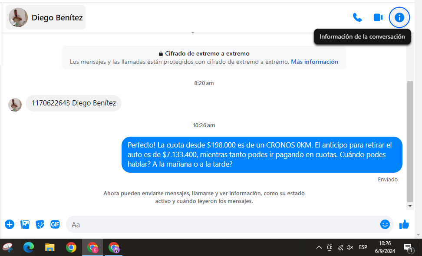Switch to Chrome profile C window in taskbar
The width and height of the screenshot is (422, 256).
pyautogui.click(x=92, y=247)
